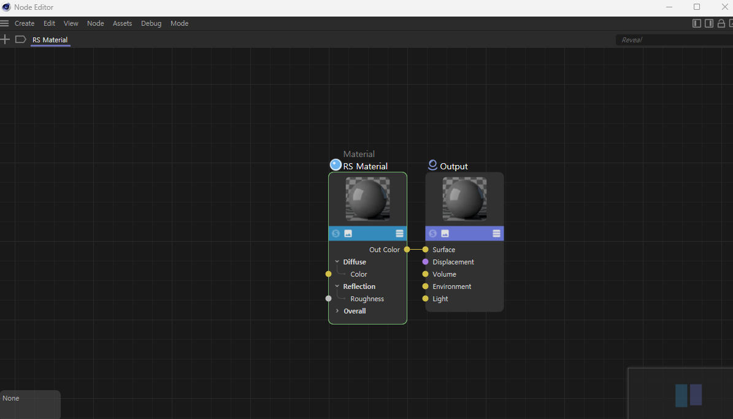Image resolution: width=733 pixels, height=419 pixels.
Task: Expand the Overall group
Action: pyautogui.click(x=337, y=311)
